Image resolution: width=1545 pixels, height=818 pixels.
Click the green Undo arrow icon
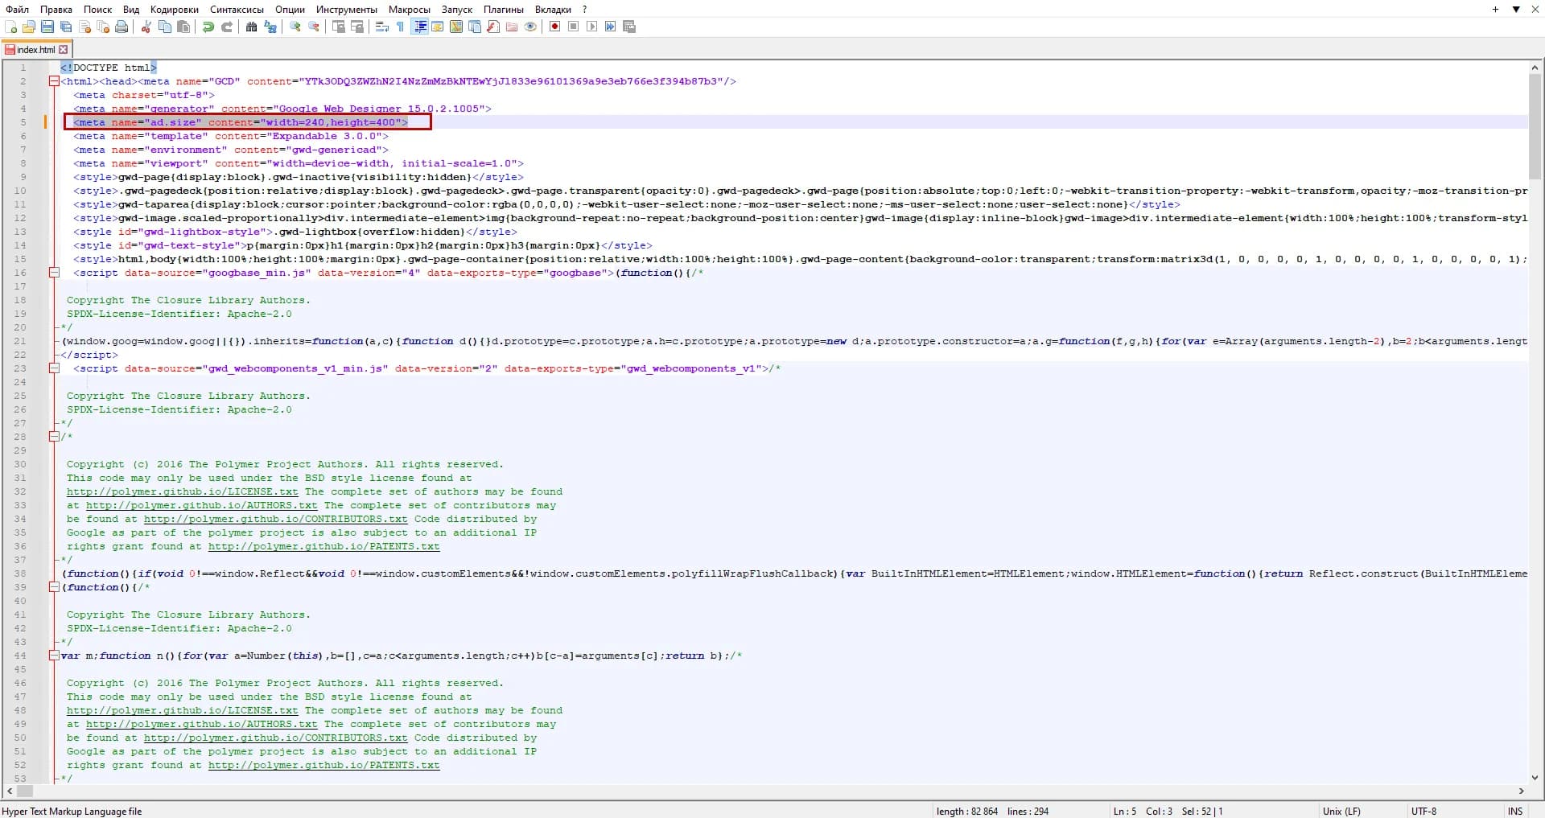tap(208, 27)
